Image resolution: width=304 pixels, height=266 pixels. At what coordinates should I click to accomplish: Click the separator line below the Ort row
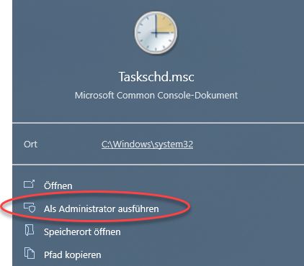coord(158,165)
